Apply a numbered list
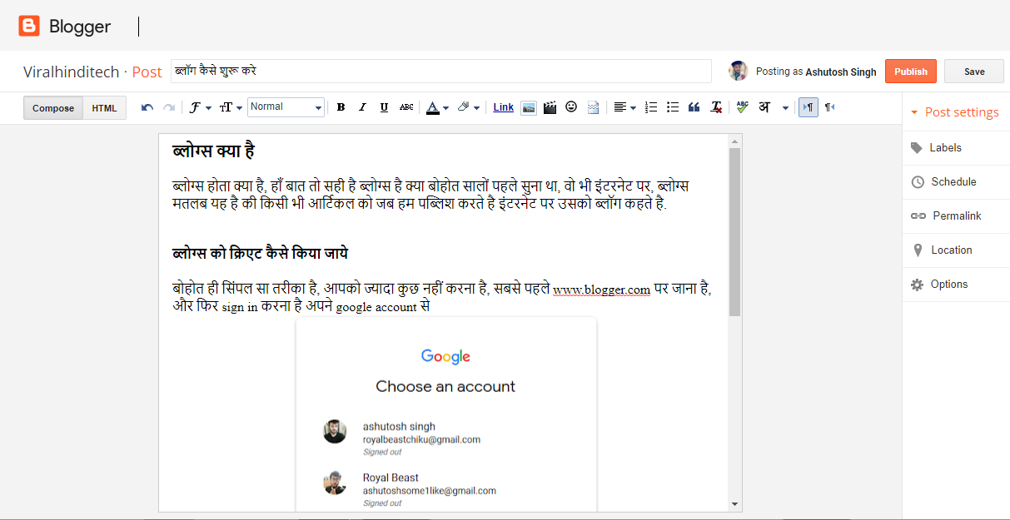Image resolution: width=1010 pixels, height=520 pixels. coord(651,107)
